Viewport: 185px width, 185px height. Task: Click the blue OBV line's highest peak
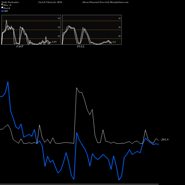click(8, 82)
